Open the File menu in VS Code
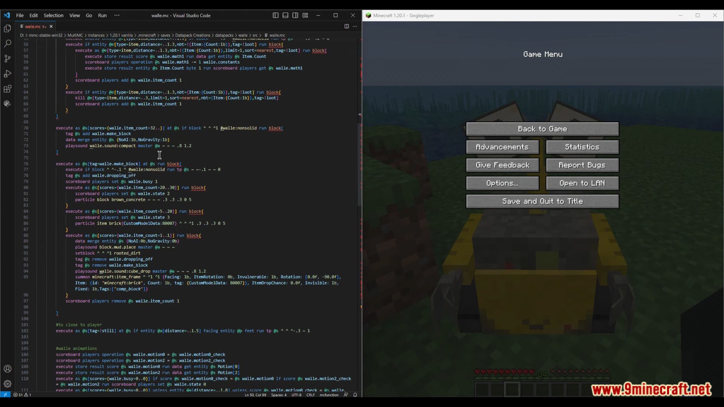The width and height of the screenshot is (724, 407). click(19, 15)
